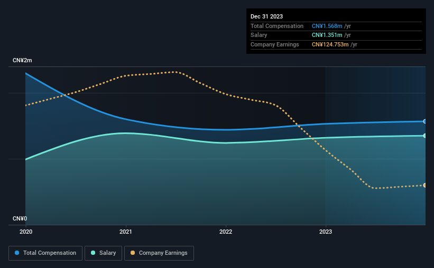This screenshot has width=434, height=268.
Task: Toggle the Total Compensation legend button
Action: (45, 253)
